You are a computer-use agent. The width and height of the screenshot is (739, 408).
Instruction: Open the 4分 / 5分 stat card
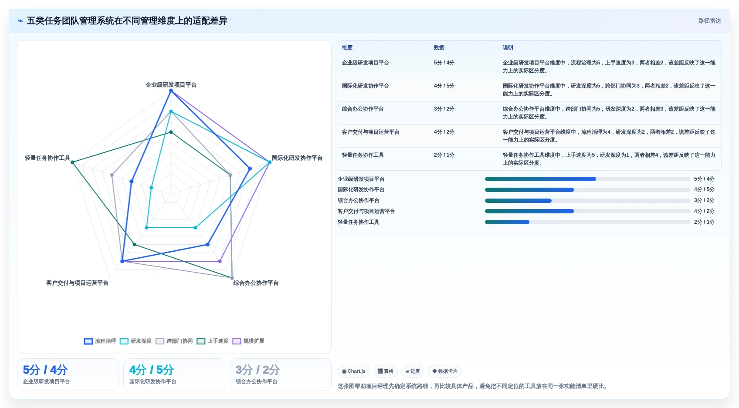click(x=174, y=374)
